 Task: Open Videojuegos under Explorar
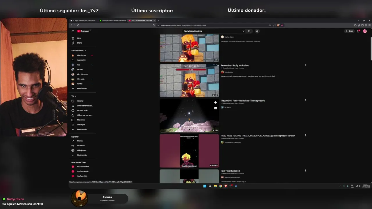pos(81,150)
